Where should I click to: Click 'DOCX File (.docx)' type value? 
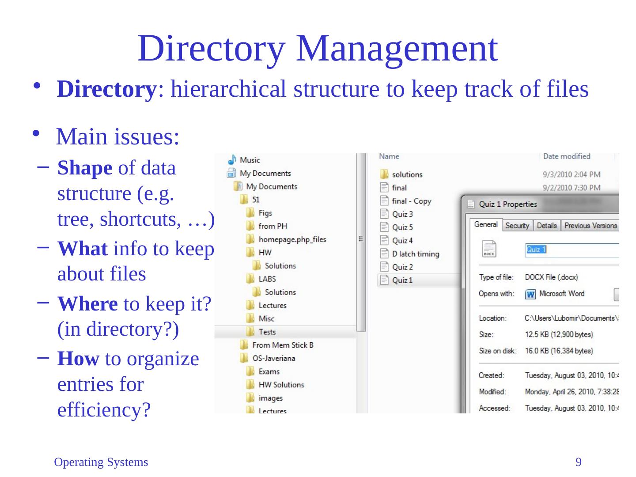click(551, 277)
